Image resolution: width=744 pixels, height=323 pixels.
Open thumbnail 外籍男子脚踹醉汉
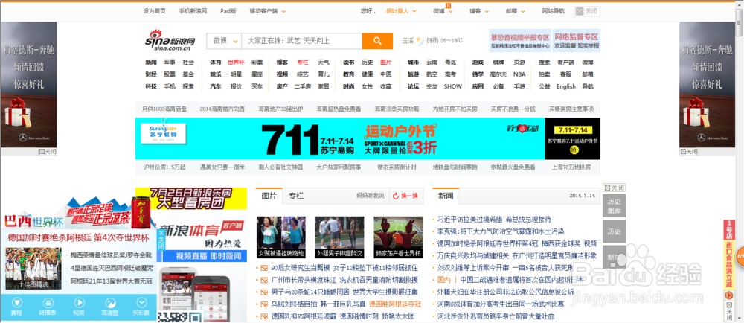pos(340,237)
